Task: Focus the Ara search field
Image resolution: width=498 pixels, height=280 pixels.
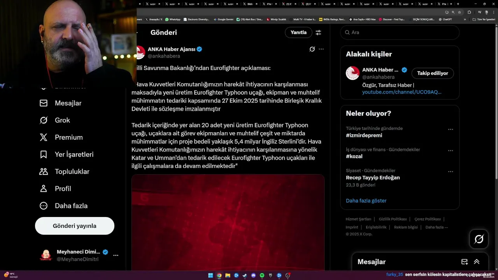Action: point(400,32)
